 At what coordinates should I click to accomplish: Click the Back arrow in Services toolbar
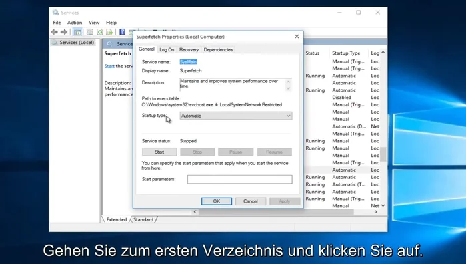[x=54, y=32]
